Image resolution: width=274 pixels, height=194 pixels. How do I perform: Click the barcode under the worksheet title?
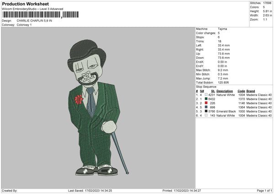coord(40,15)
